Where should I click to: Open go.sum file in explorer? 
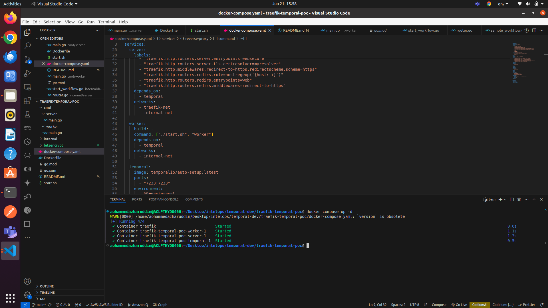pyautogui.click(x=50, y=170)
